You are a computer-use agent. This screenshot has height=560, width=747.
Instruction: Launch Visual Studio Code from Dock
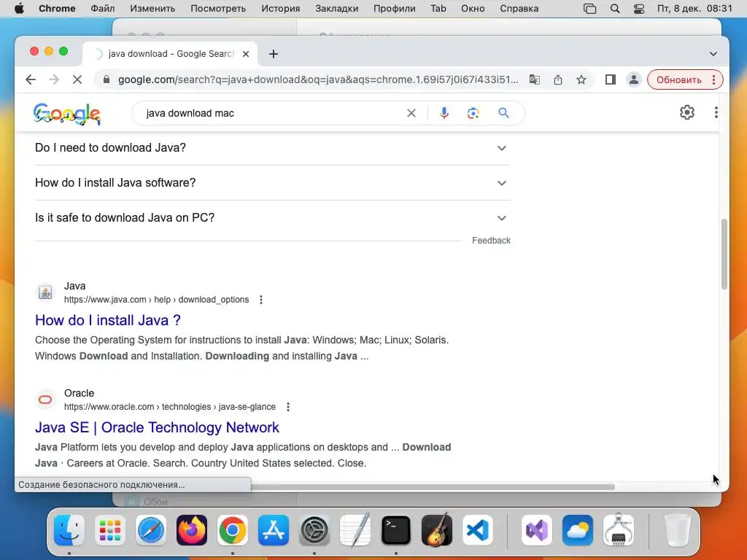tap(478, 530)
